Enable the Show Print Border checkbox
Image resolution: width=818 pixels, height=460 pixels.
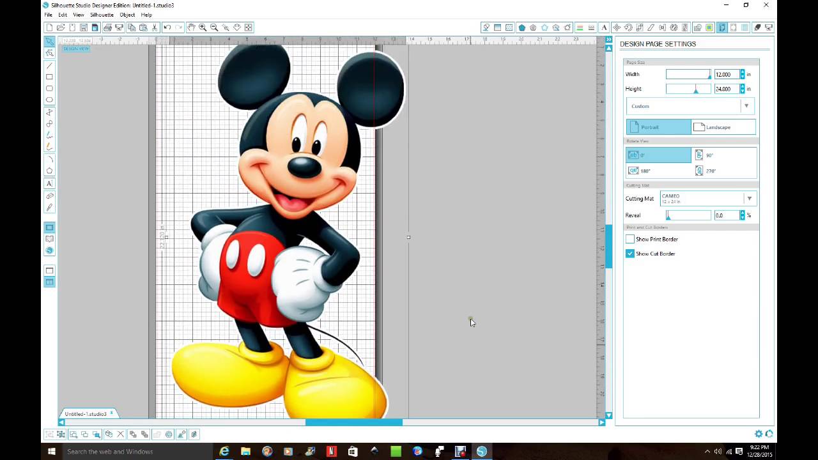pyautogui.click(x=630, y=239)
